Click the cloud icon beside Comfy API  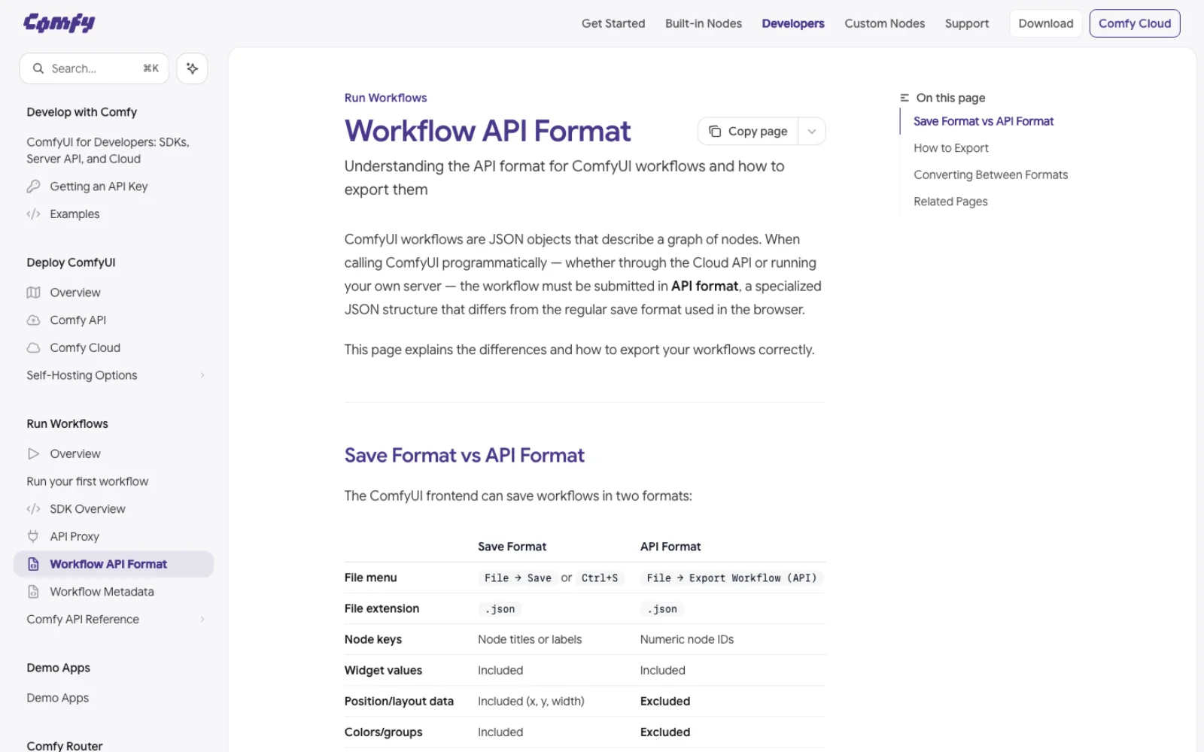pos(33,320)
